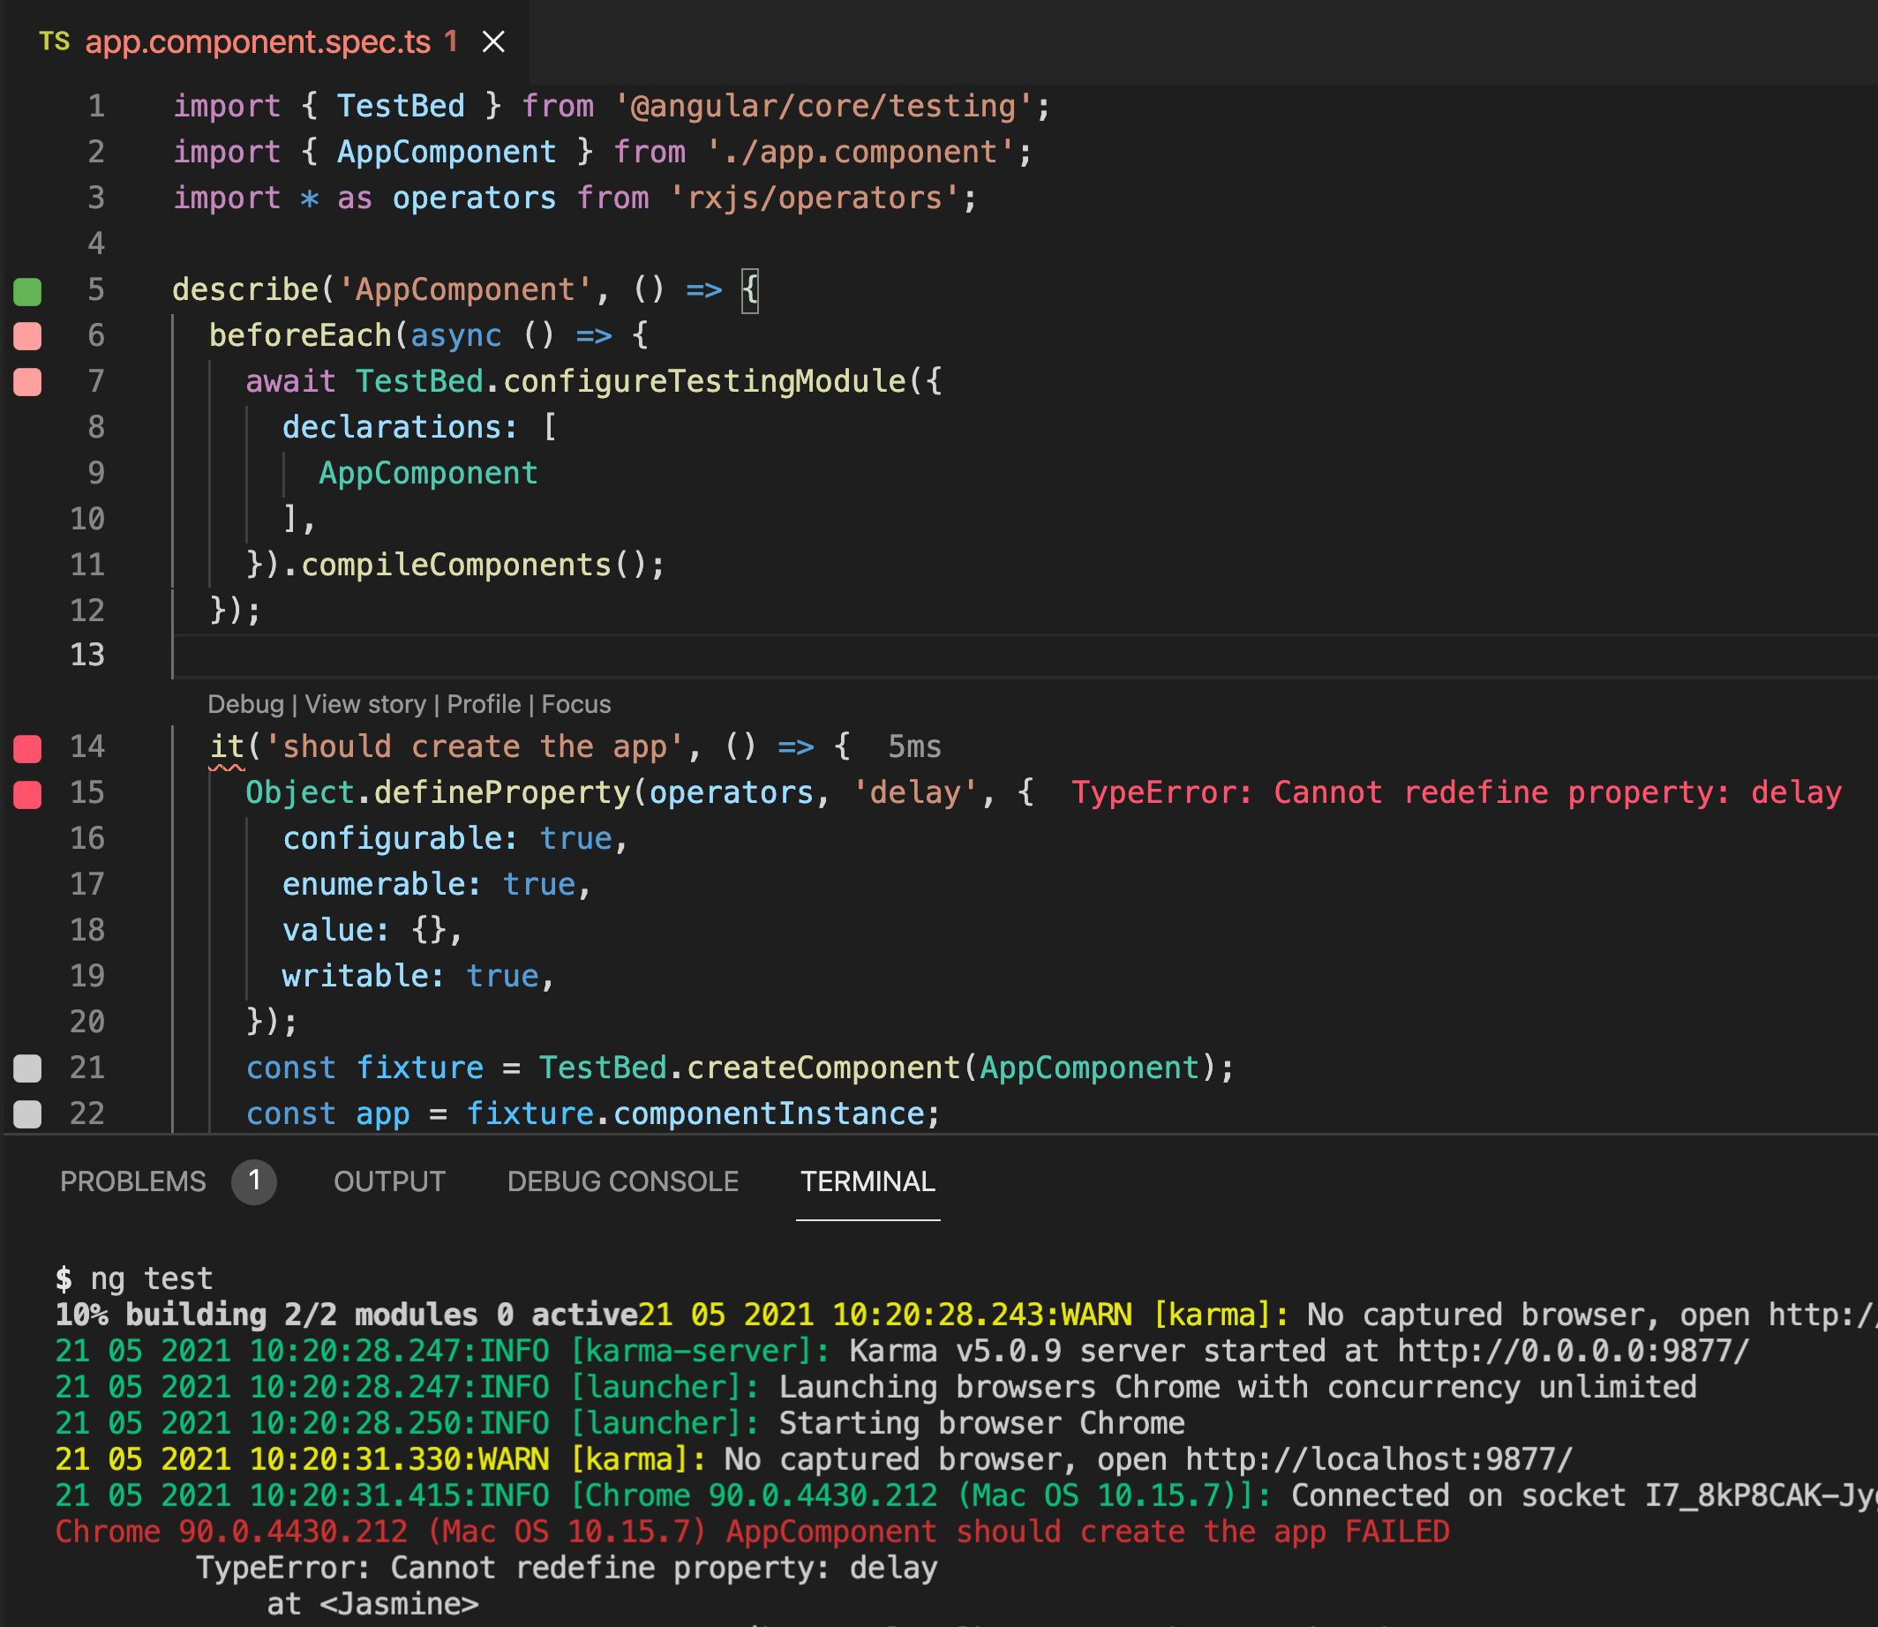Close the app.component.spec.ts tab

493,41
